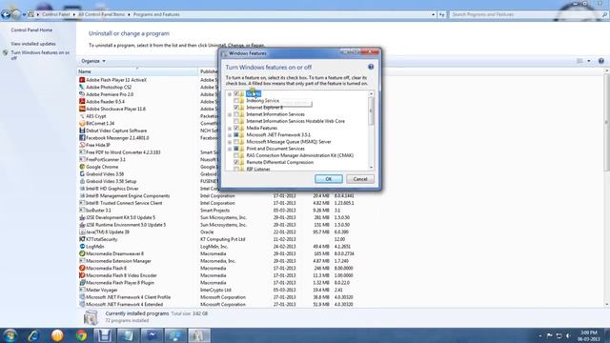The height and width of the screenshot is (343, 610).
Task: Enable the Indexing Service checkbox
Action: click(x=236, y=101)
